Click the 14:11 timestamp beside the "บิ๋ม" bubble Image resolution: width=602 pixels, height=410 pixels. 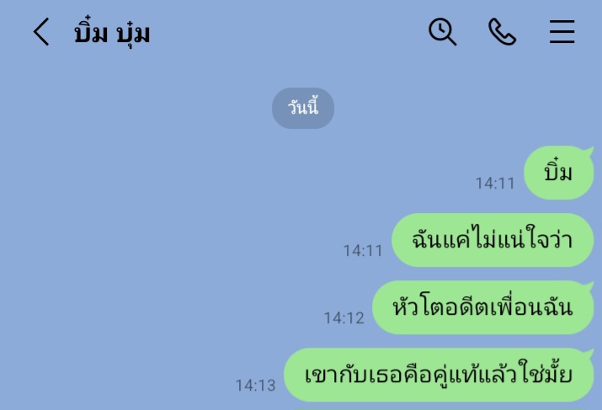click(495, 184)
